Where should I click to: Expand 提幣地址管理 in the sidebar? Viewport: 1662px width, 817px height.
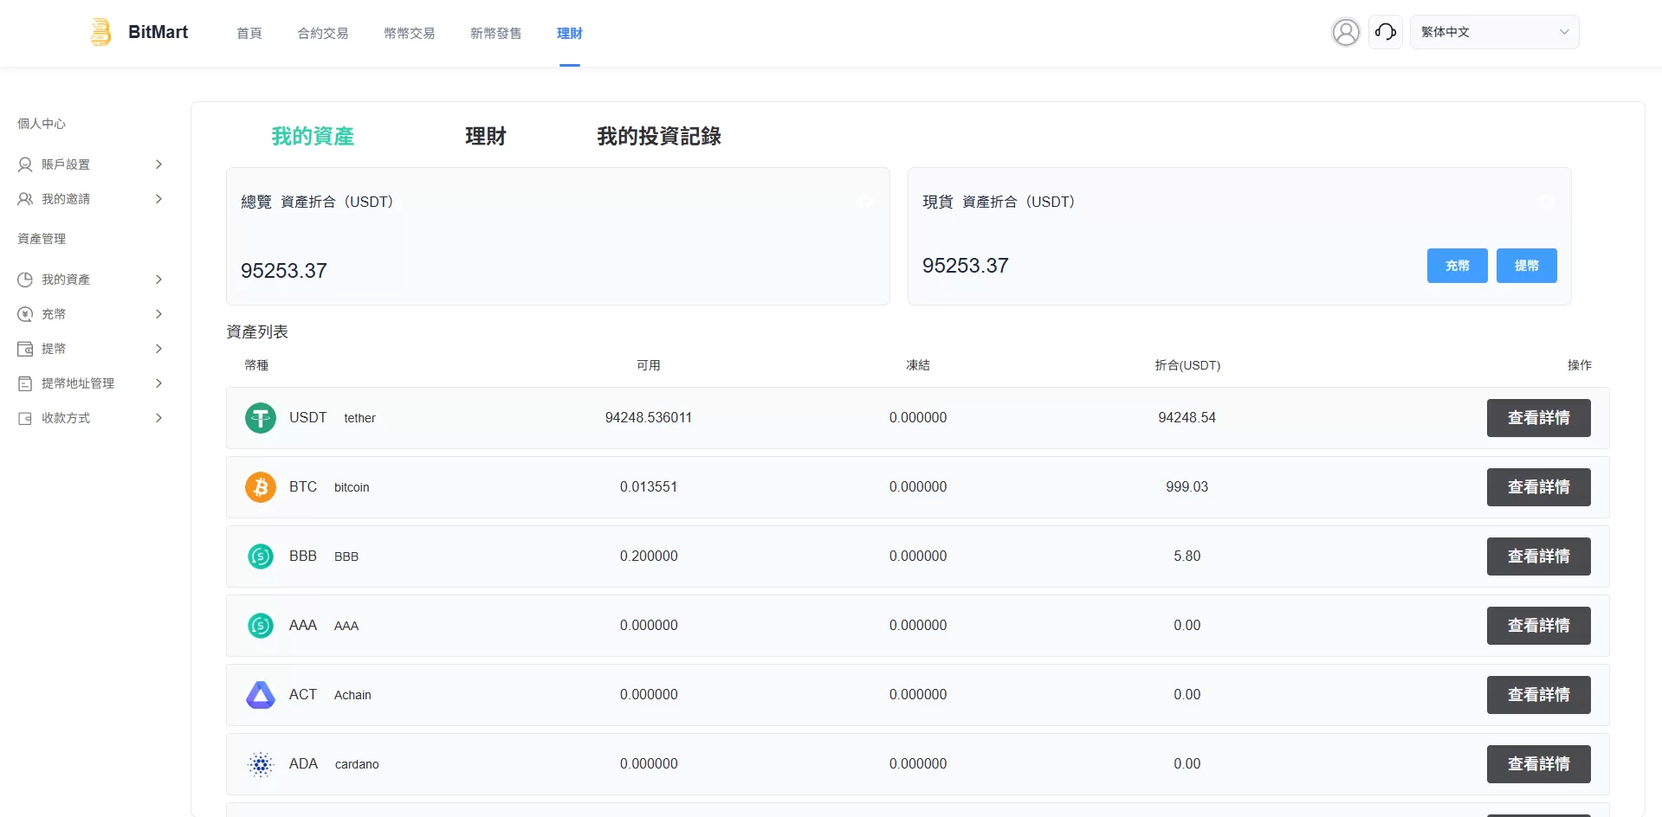click(90, 383)
